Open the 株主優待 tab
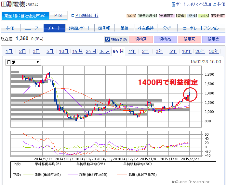The image size is (227, 185). pyautogui.click(x=146, y=28)
